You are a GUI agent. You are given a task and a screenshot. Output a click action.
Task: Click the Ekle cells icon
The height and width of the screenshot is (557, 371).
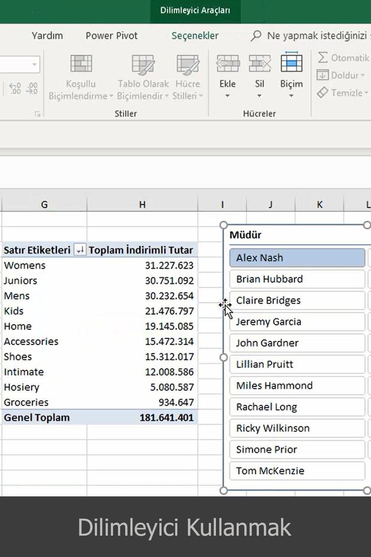click(x=227, y=63)
